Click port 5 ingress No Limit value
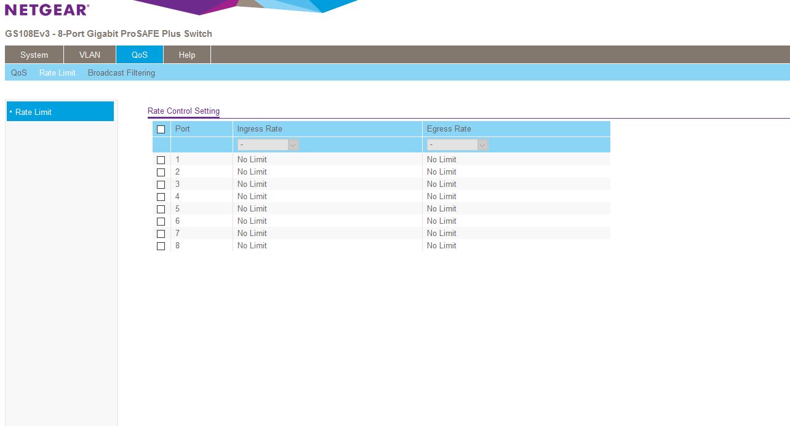Image resolution: width=790 pixels, height=426 pixels. pyautogui.click(x=252, y=208)
